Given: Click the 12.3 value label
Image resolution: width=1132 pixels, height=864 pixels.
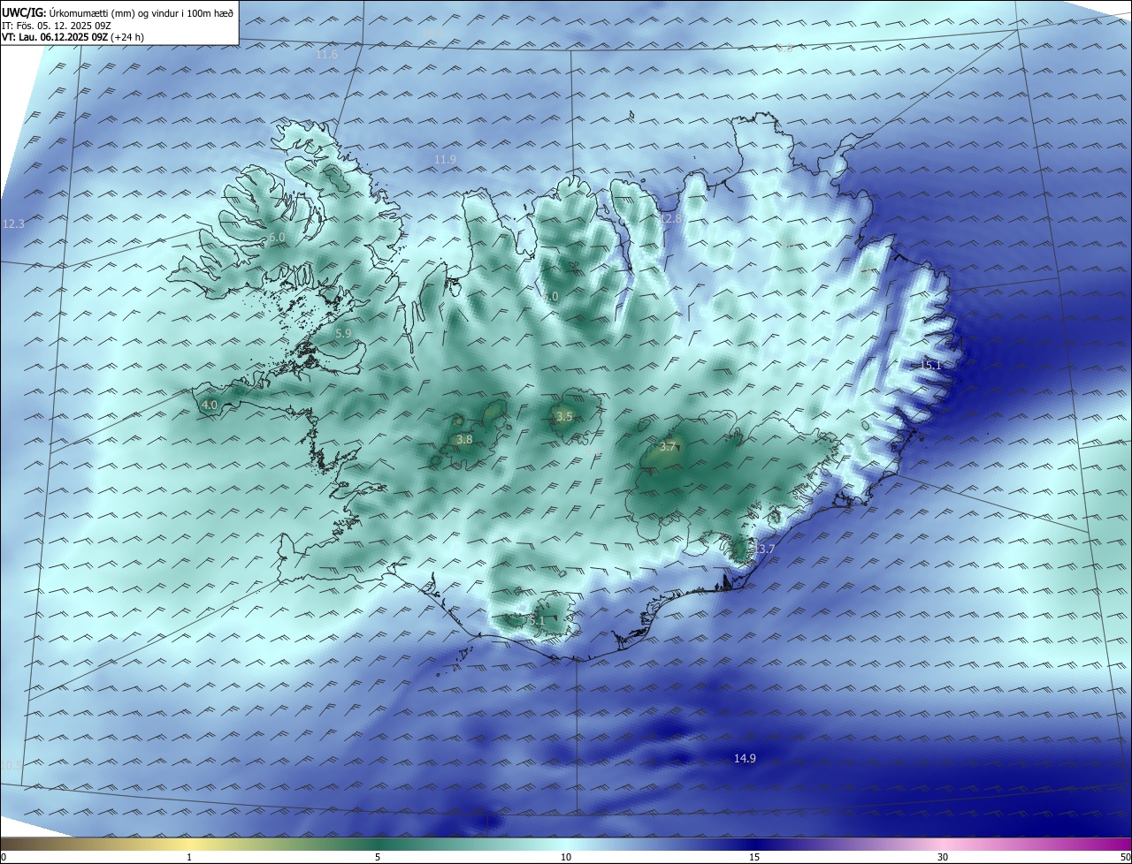Looking at the screenshot, I should 13,224.
